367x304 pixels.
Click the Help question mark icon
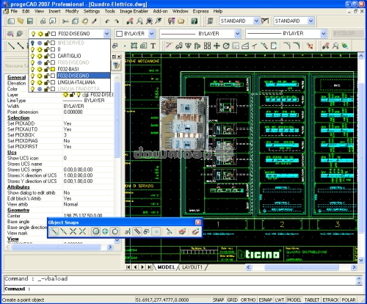[195, 21]
